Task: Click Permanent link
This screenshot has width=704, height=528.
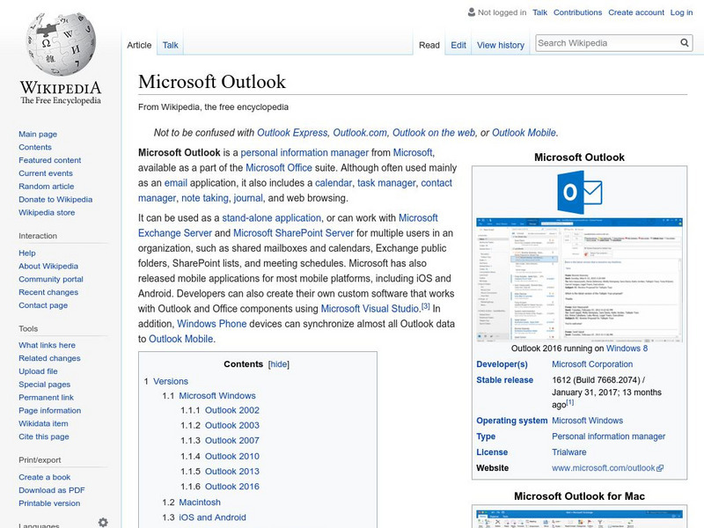Action: (x=46, y=397)
